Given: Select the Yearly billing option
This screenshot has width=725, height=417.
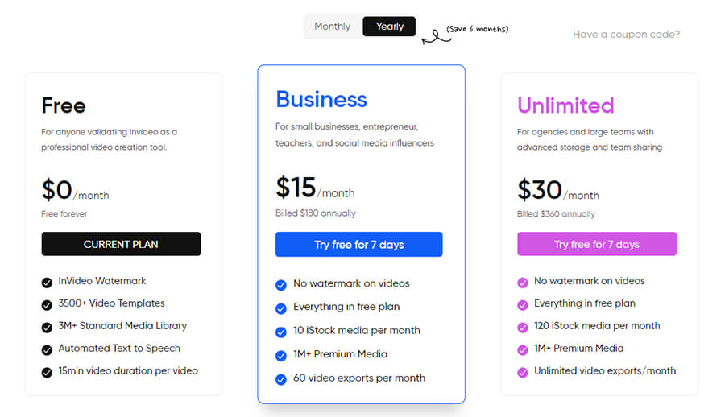Looking at the screenshot, I should point(389,27).
